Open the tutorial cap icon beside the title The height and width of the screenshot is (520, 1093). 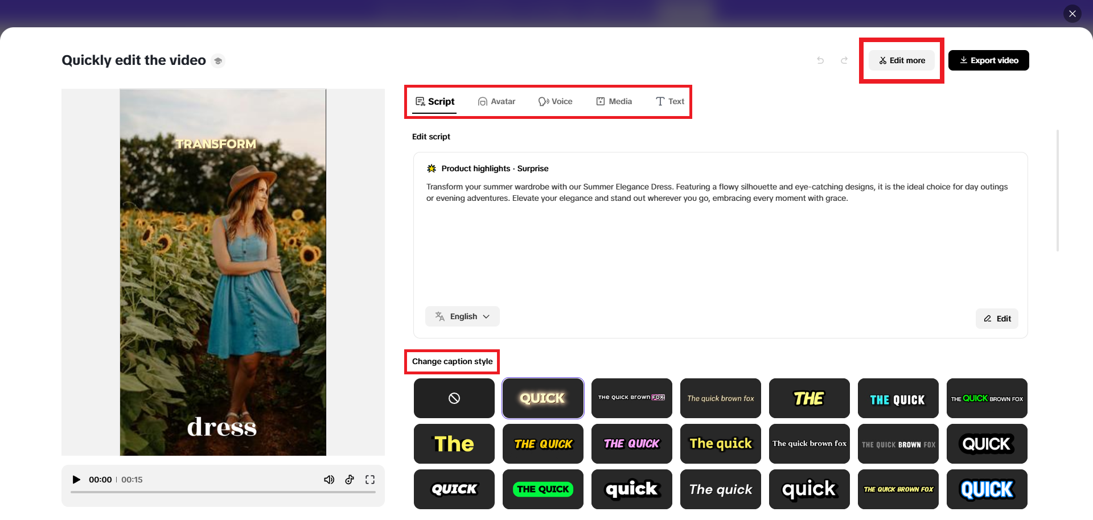tap(218, 61)
